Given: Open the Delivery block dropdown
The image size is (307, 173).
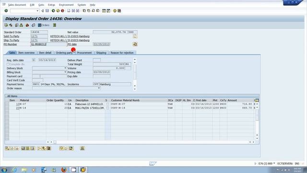Looking at the screenshot, I should click(65, 68).
